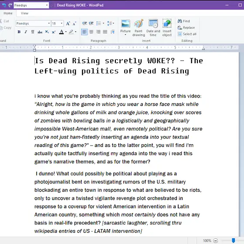Open the bullet list style dropdown arrow
Screen dimensions: 244x244
103,24
